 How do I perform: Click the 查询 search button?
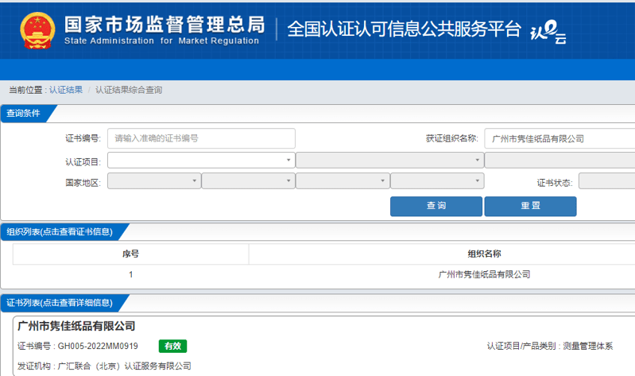tap(436, 206)
